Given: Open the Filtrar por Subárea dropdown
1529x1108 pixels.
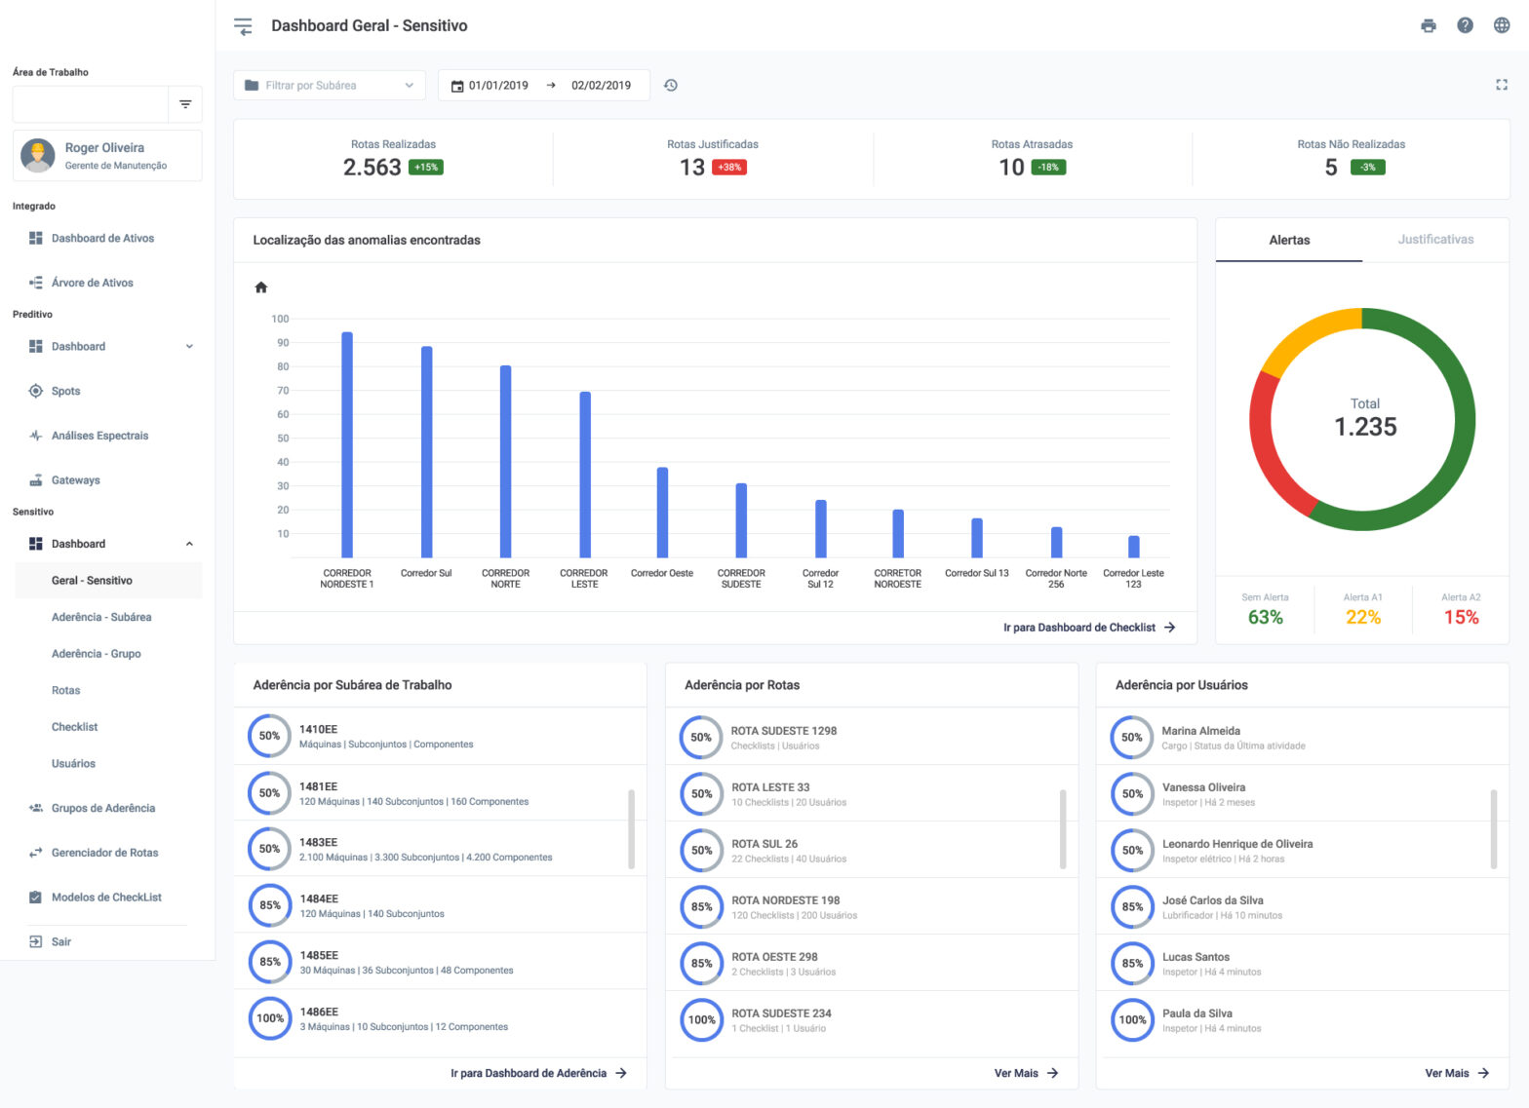Looking at the screenshot, I should (330, 86).
